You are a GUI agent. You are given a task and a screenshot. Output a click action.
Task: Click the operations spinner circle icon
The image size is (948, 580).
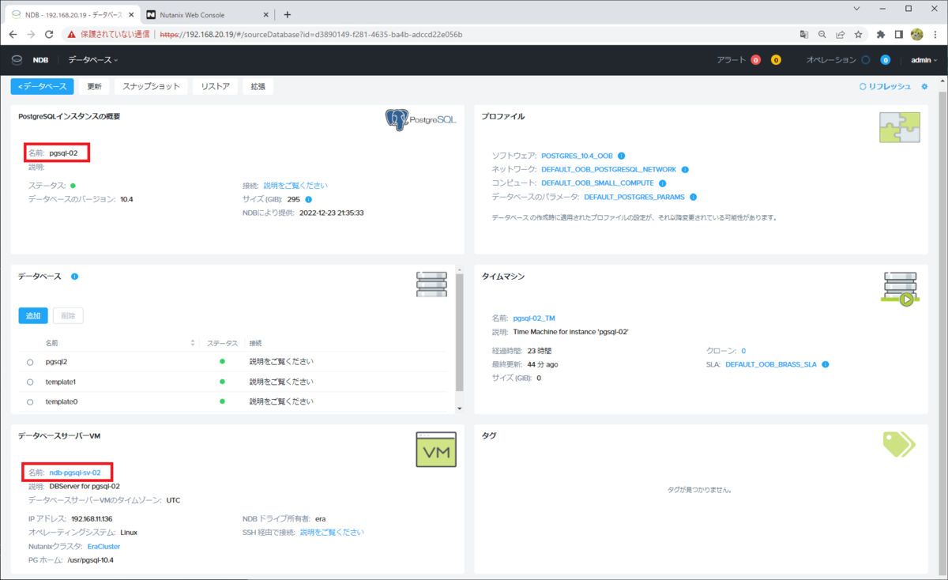(x=866, y=60)
